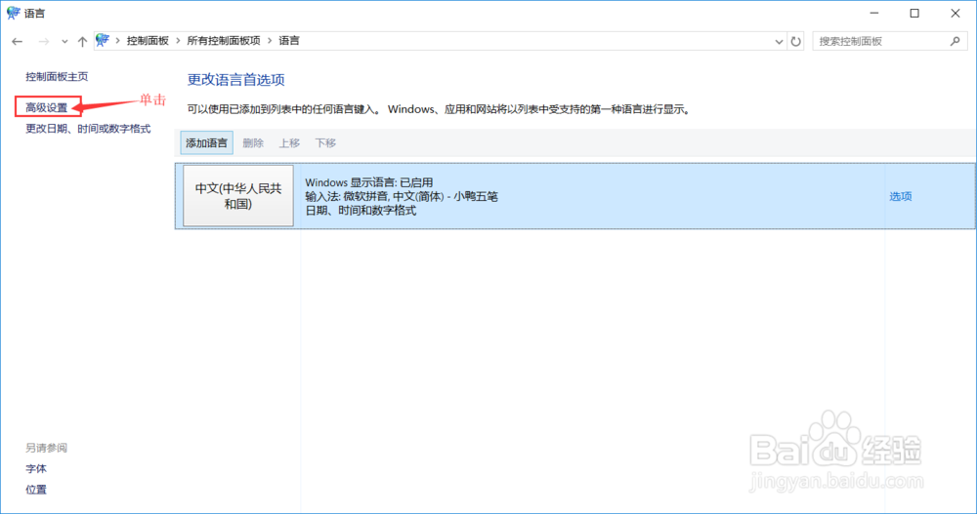Click the address bar control panel icon
Screen dimensions: 977x514
(103, 41)
